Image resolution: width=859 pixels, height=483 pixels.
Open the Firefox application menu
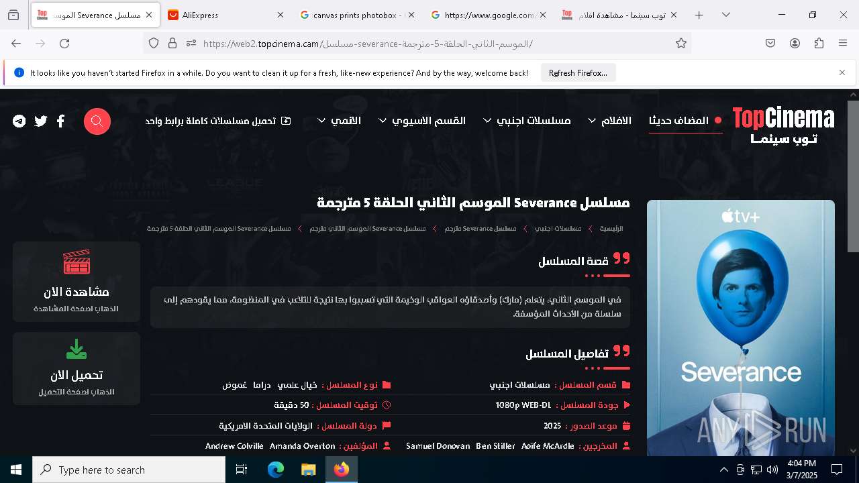point(843,44)
